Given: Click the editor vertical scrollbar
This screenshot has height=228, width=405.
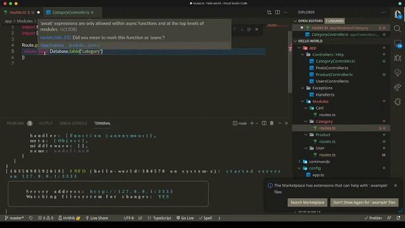Looking at the screenshot, I should pos(290,62).
